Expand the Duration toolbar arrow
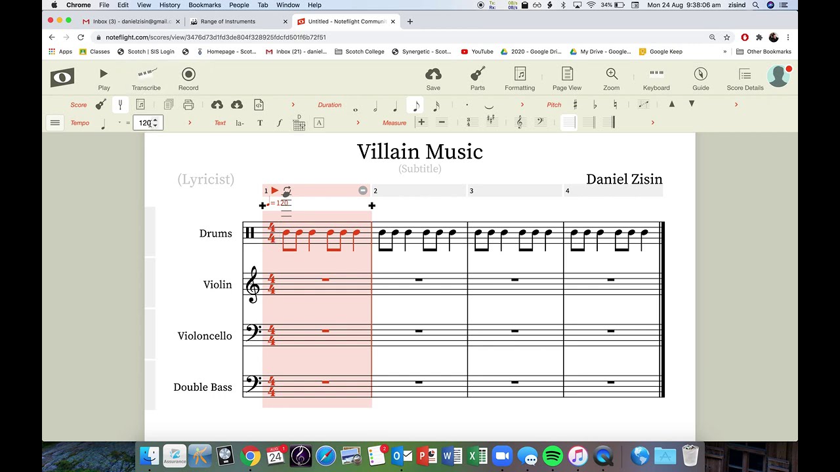Image resolution: width=840 pixels, height=472 pixels. pos(522,105)
